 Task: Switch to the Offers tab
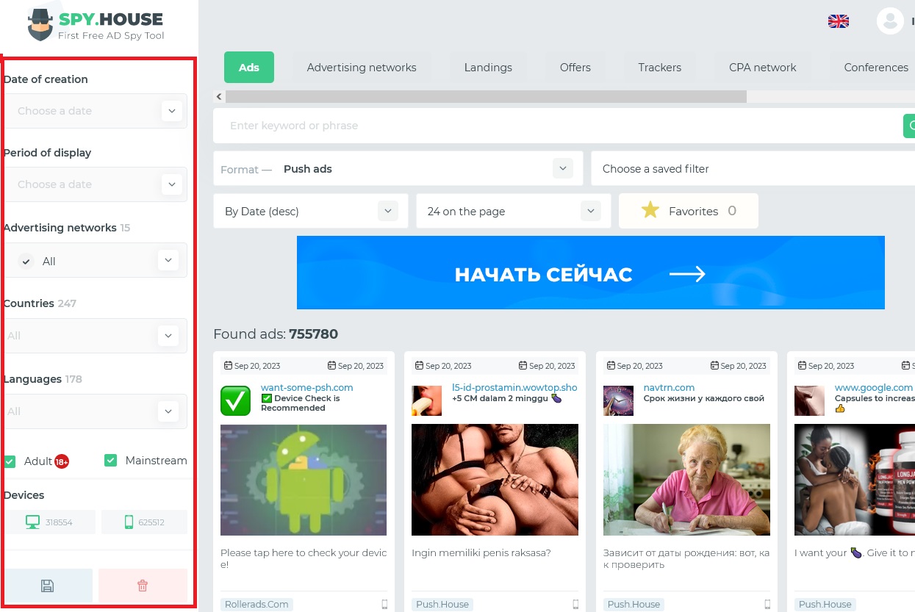[575, 68]
